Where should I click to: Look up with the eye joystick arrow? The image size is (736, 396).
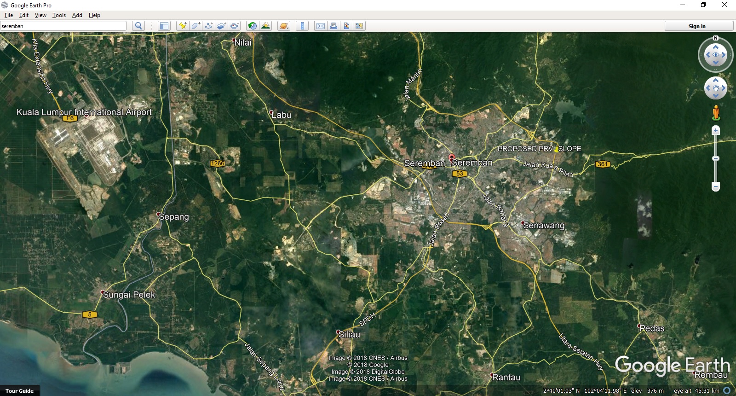(x=716, y=47)
